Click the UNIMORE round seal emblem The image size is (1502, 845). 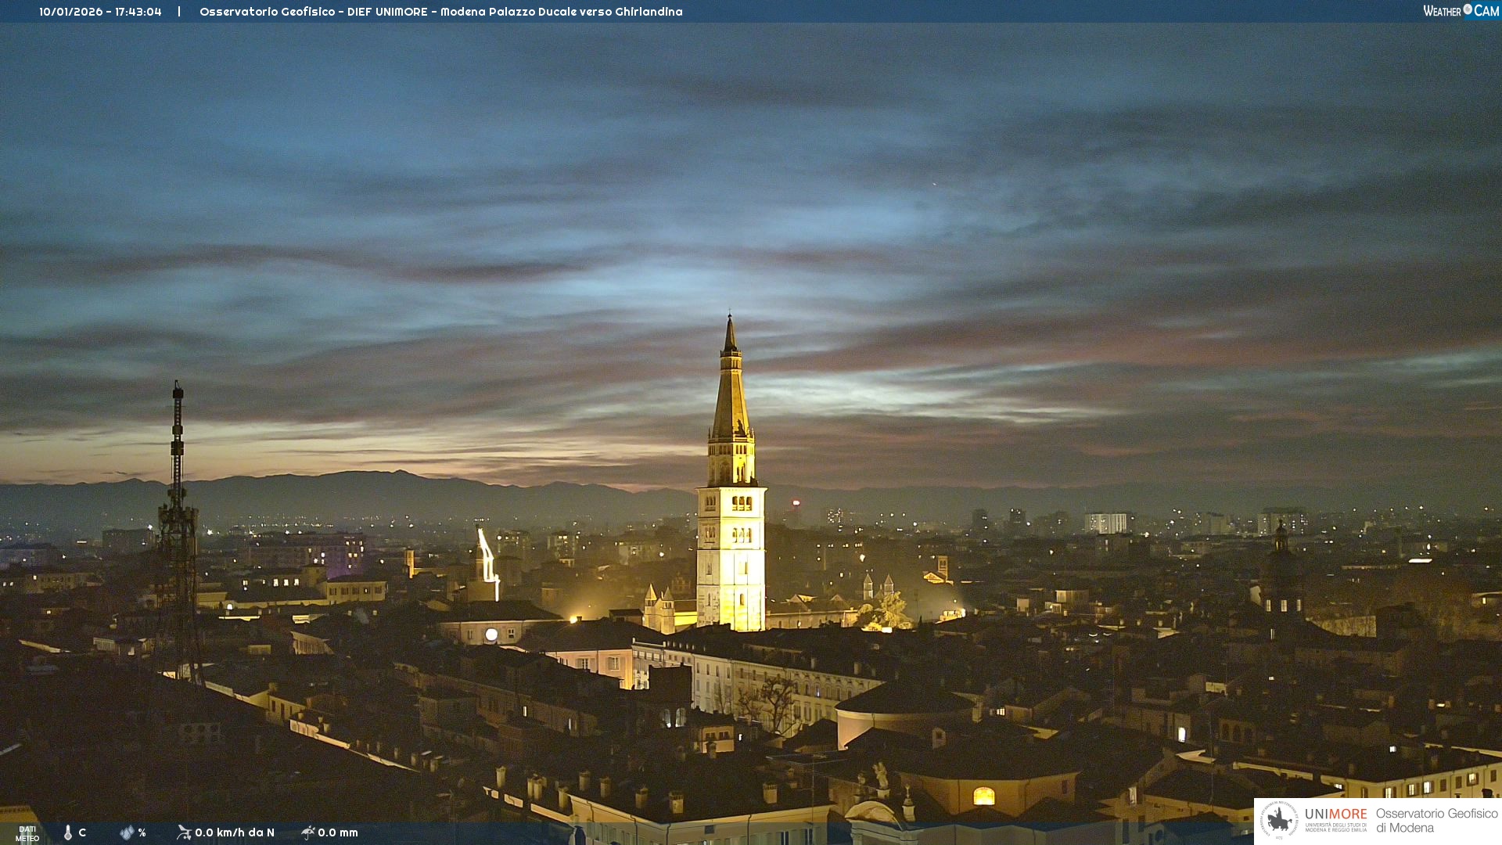(1279, 820)
